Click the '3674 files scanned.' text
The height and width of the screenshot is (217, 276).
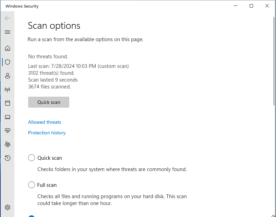49,87
